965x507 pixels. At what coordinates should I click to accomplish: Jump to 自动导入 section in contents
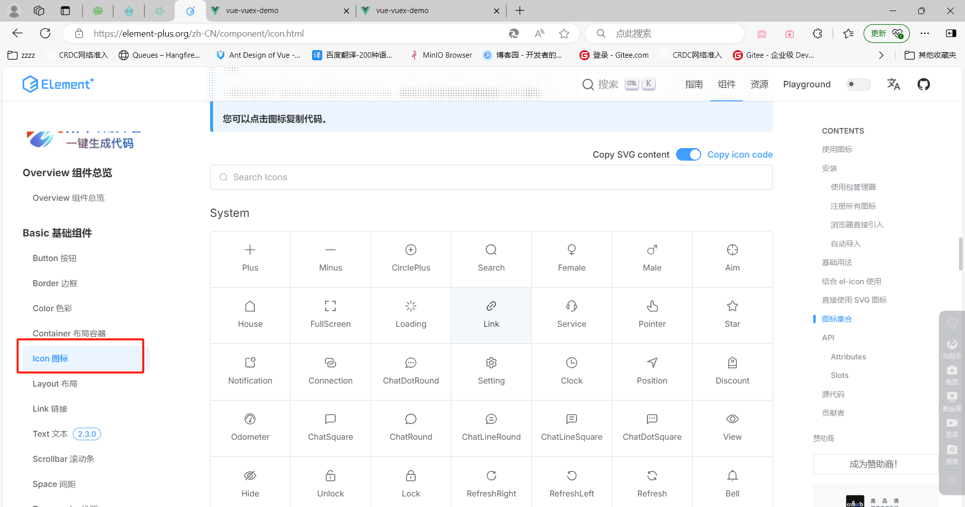point(845,243)
